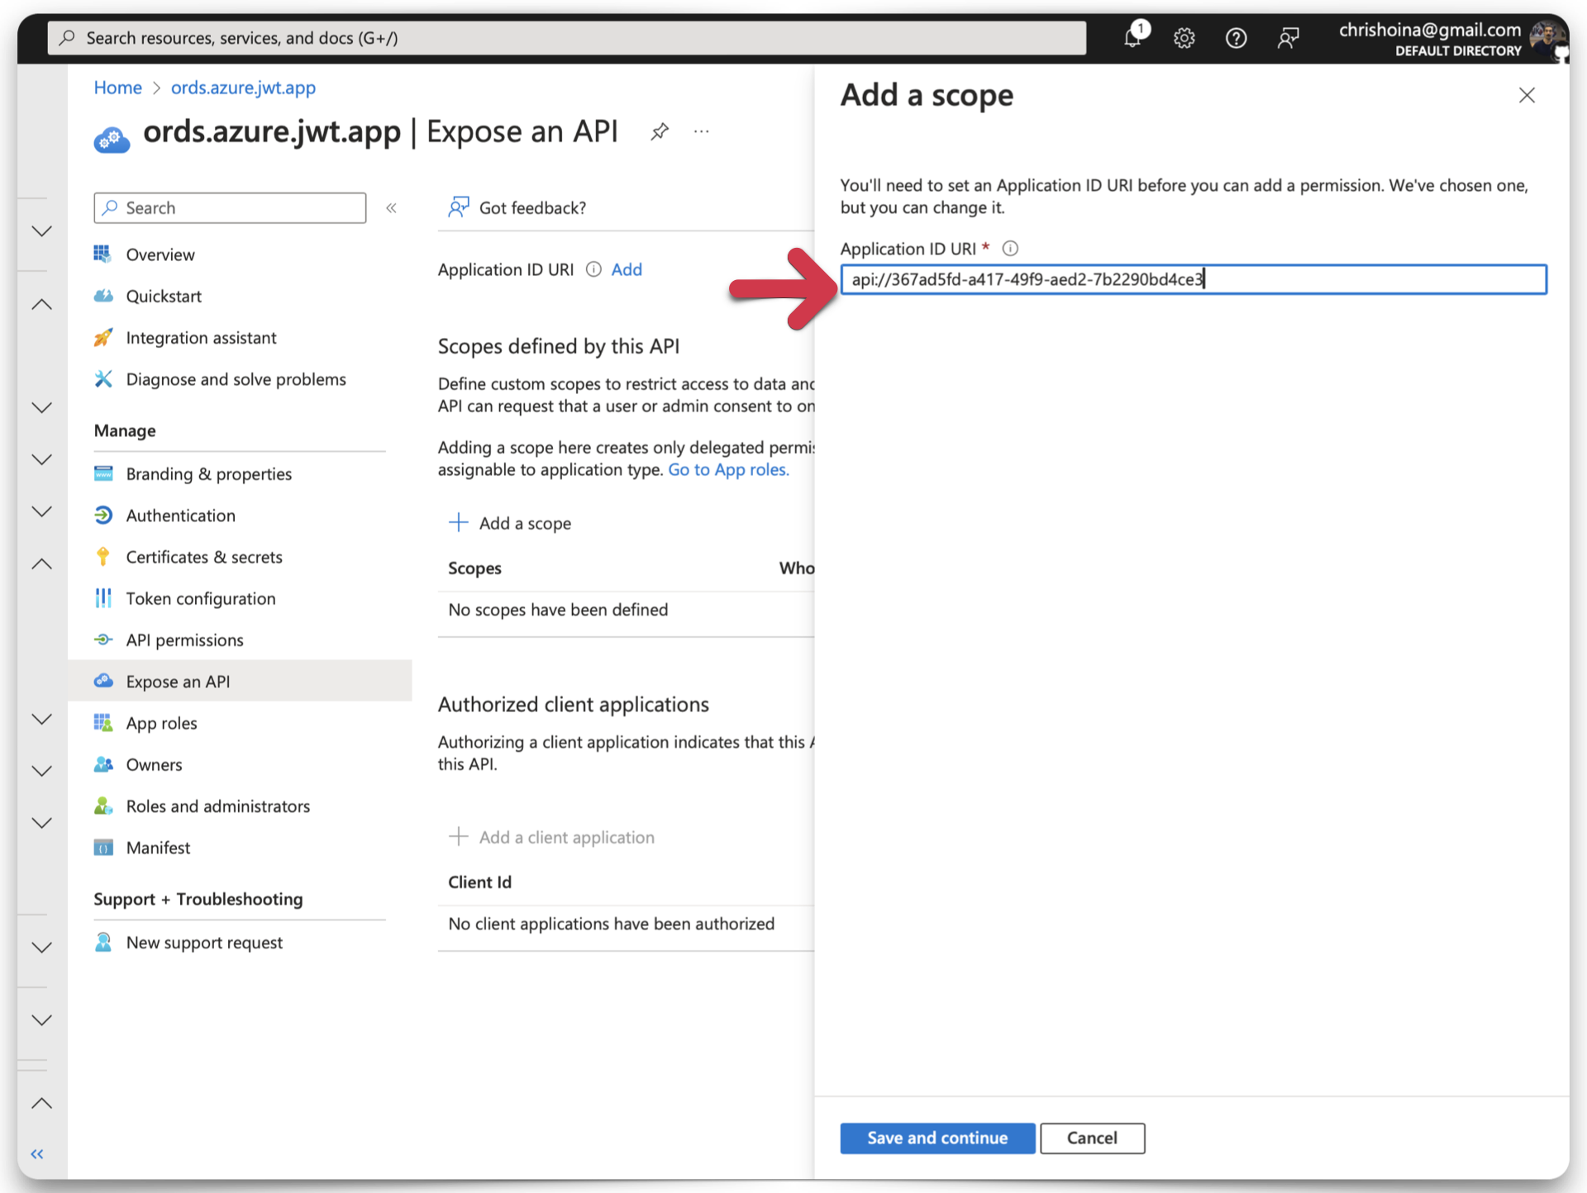1587x1193 pixels.
Task: Open API permissions from the Manage menu
Action: coord(184,639)
